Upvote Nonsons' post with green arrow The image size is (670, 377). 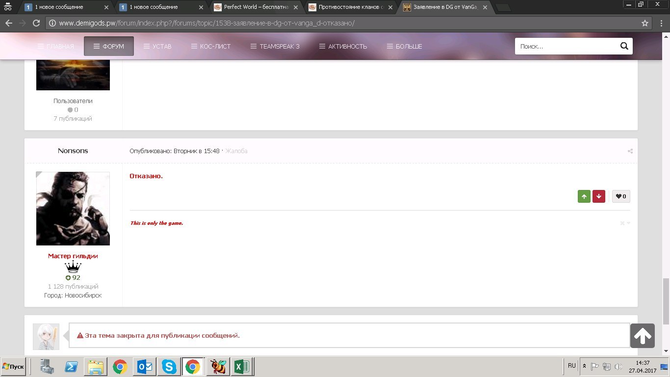tap(584, 196)
